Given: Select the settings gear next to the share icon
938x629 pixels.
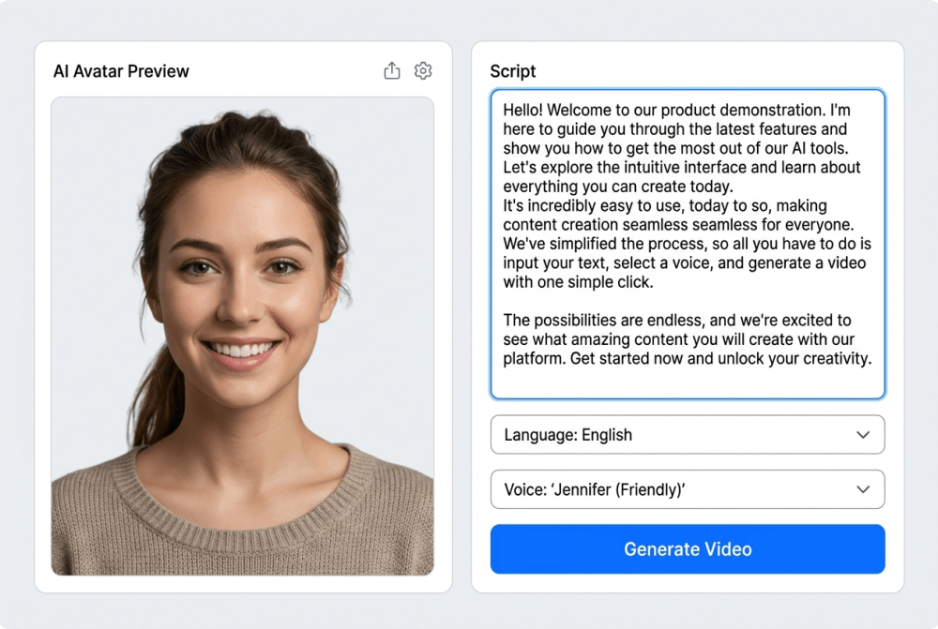Looking at the screenshot, I should 423,70.
